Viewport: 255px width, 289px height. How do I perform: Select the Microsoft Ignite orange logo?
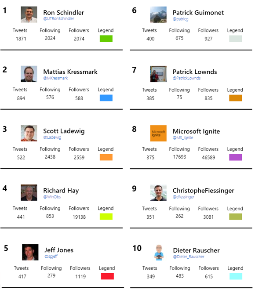click(158, 133)
